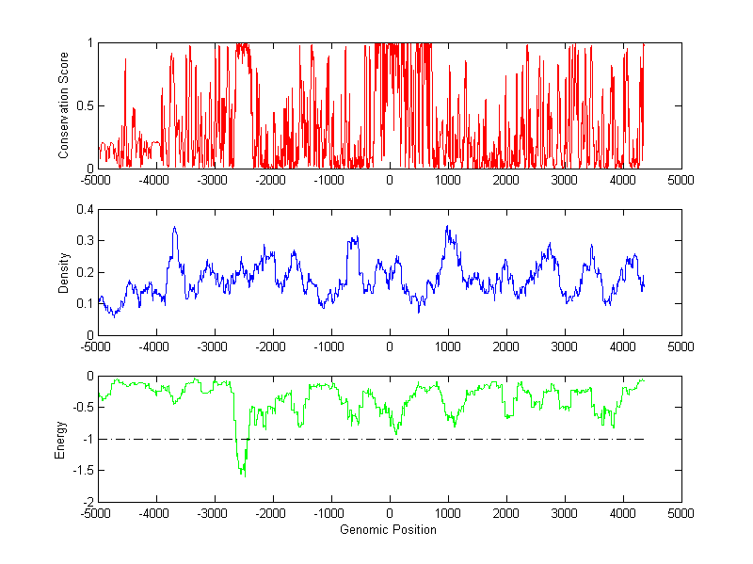Click the -2 tick on Energy axis
The image size is (753, 564).
click(x=88, y=502)
